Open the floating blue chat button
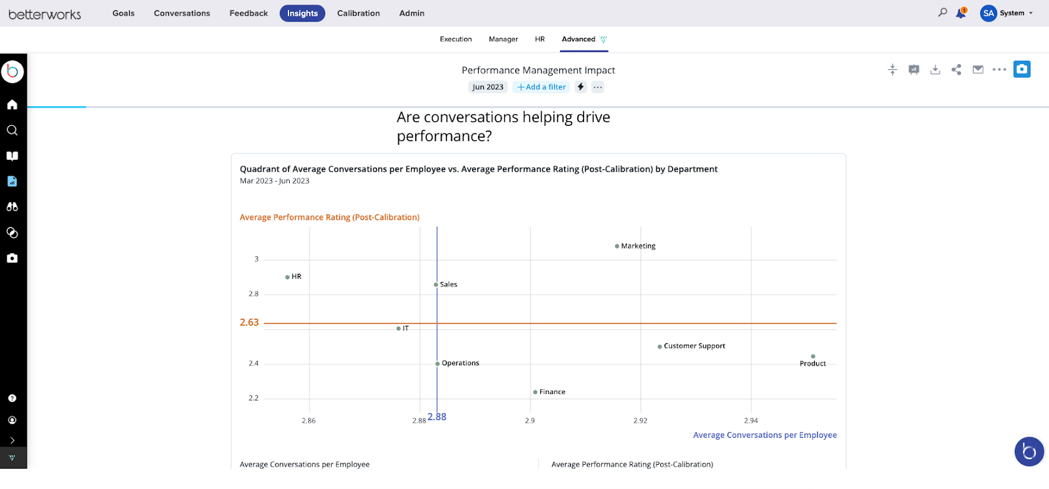Image resolution: width=1049 pixels, height=489 pixels. (1029, 452)
